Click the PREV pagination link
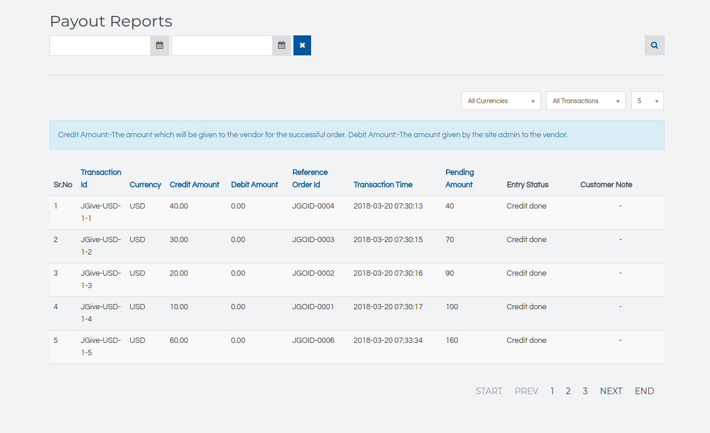 click(526, 391)
